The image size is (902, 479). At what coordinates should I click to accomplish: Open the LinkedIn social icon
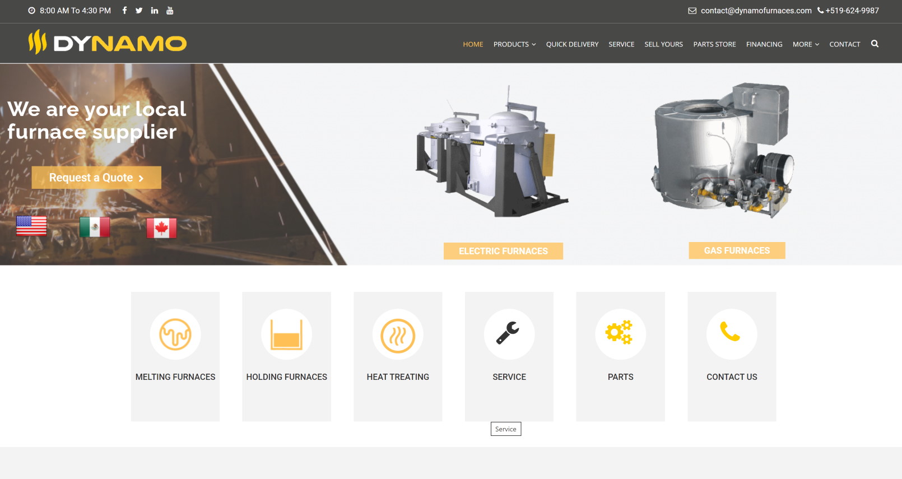(155, 10)
